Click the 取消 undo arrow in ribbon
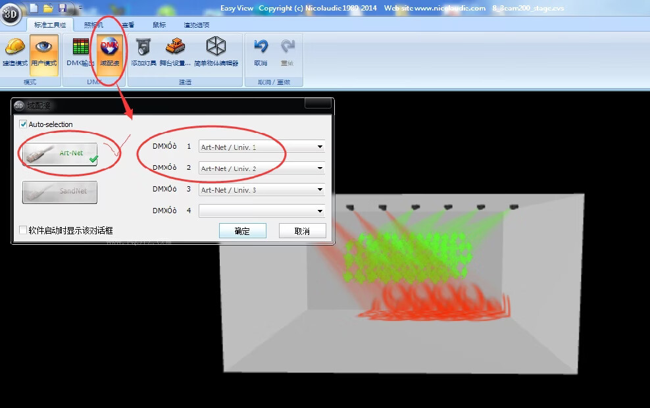The width and height of the screenshot is (650, 408). pos(261,53)
